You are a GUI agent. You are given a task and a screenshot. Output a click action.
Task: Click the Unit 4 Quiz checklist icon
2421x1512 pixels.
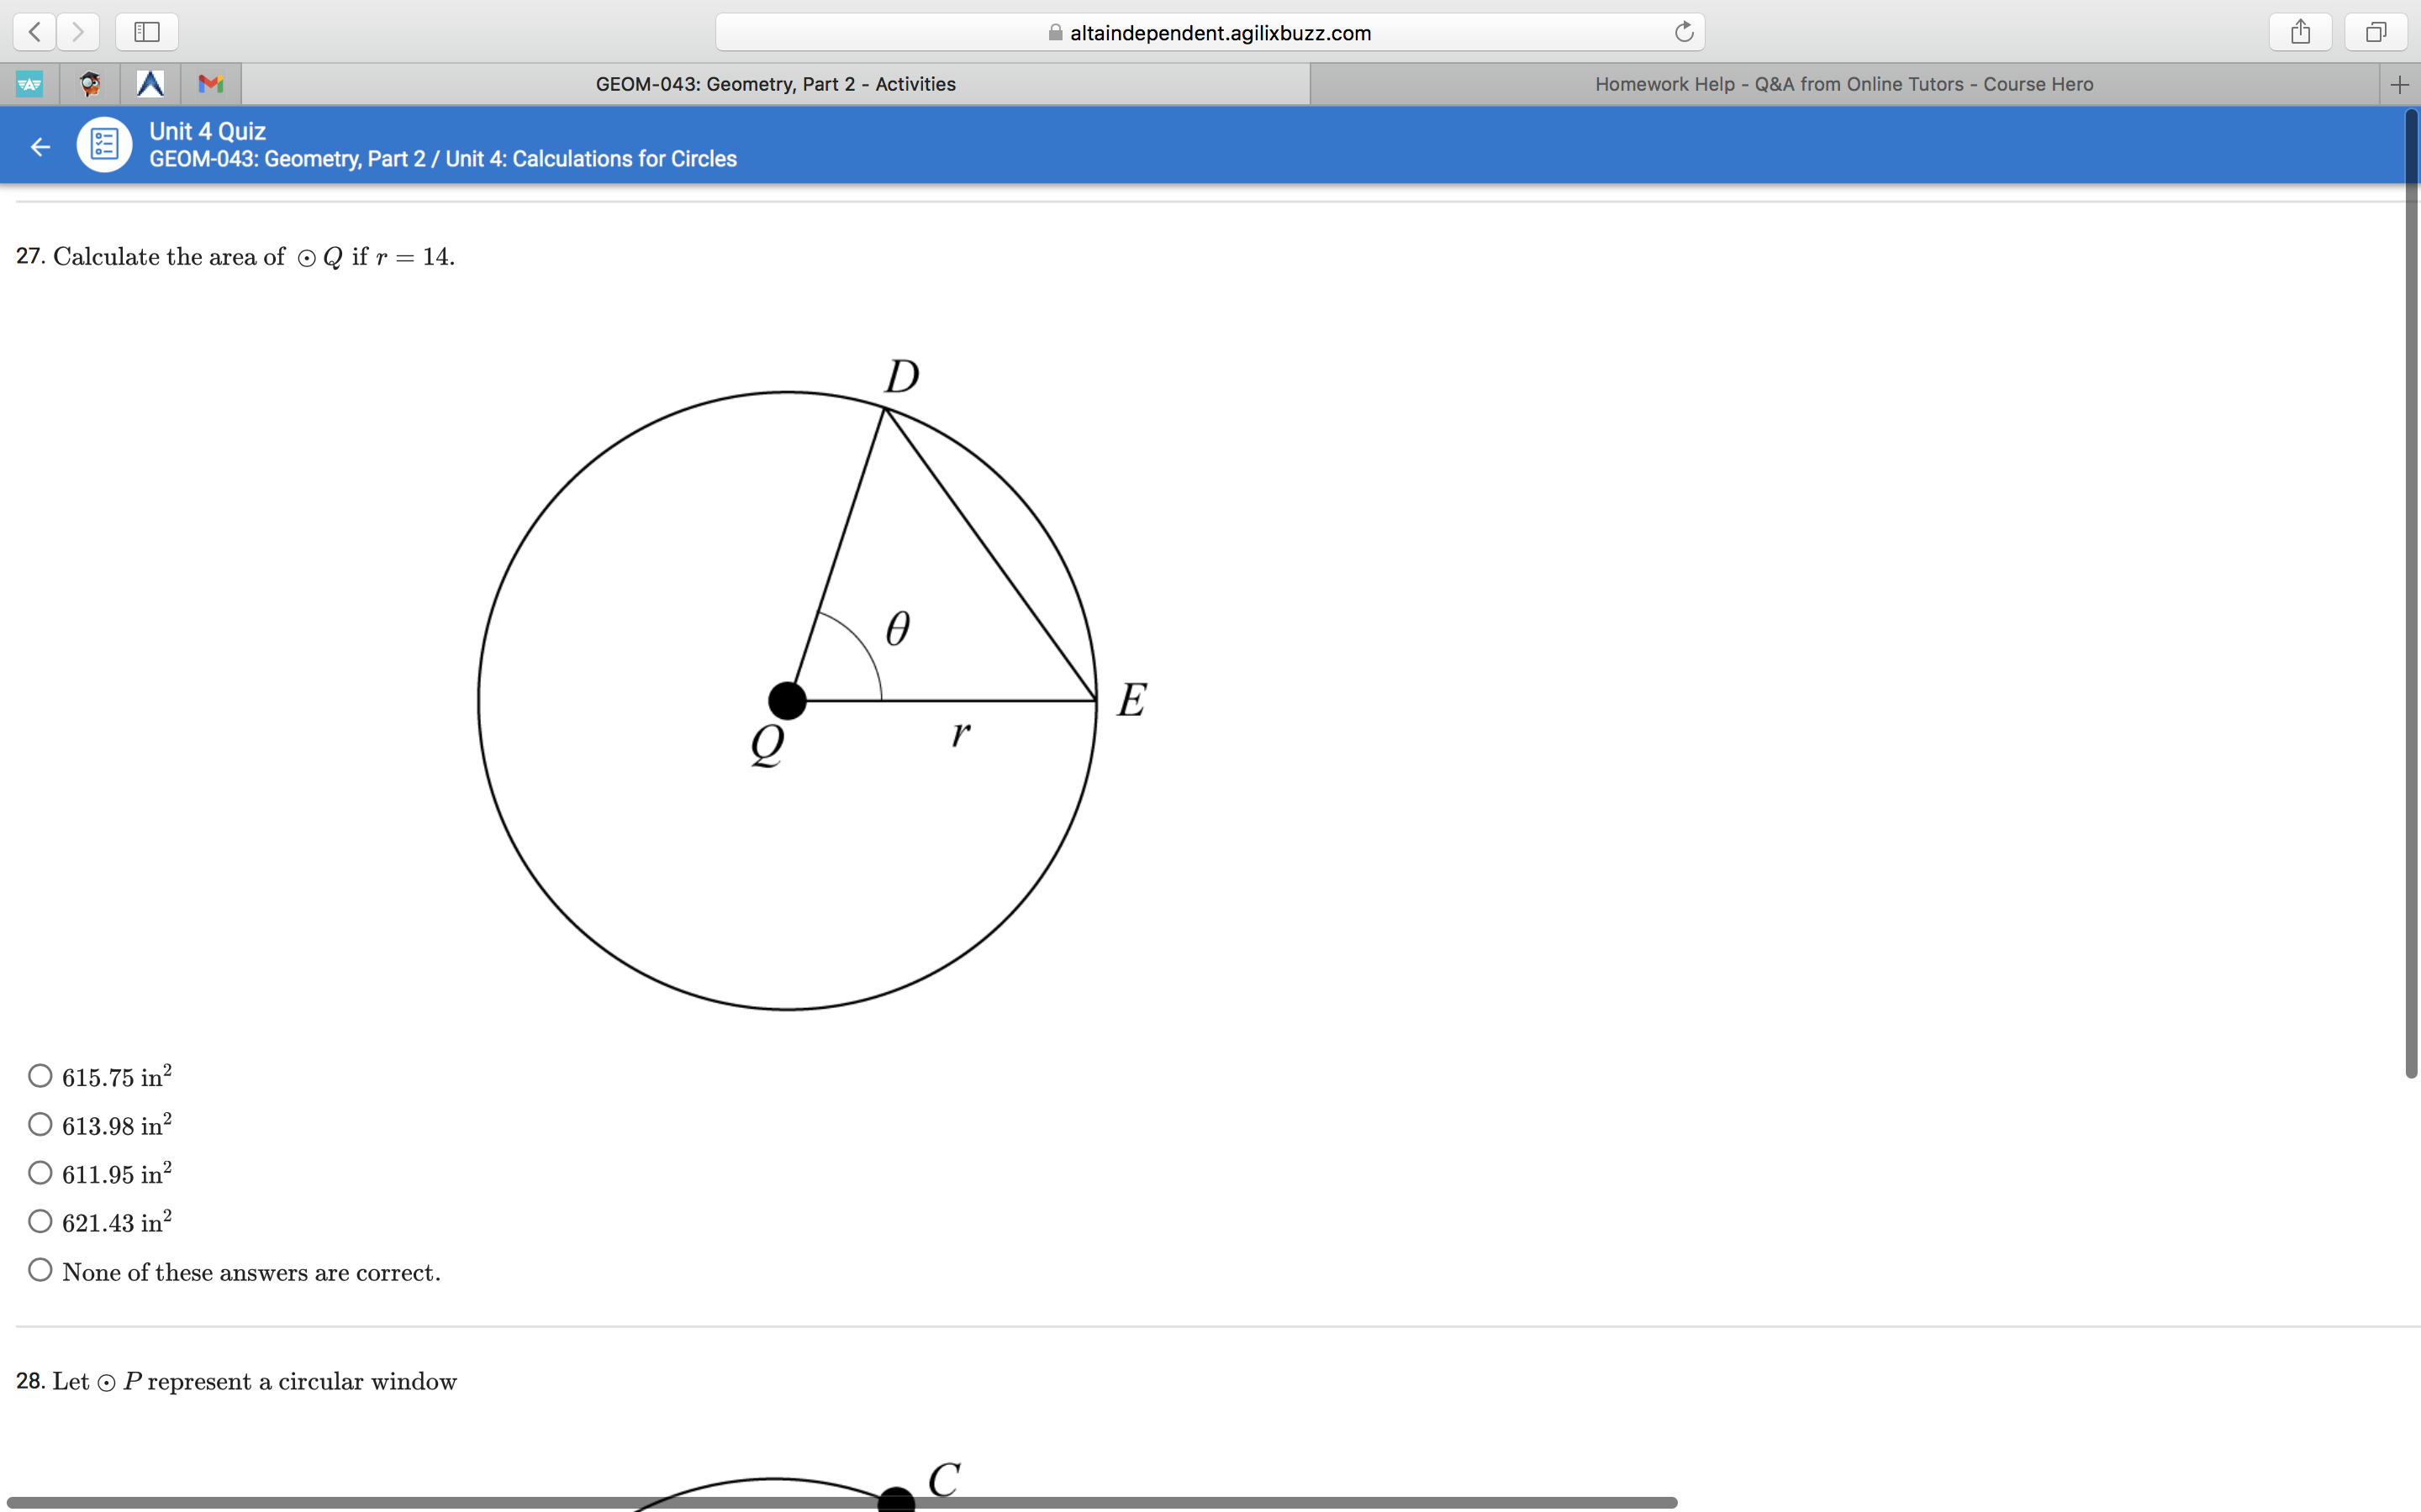point(104,145)
